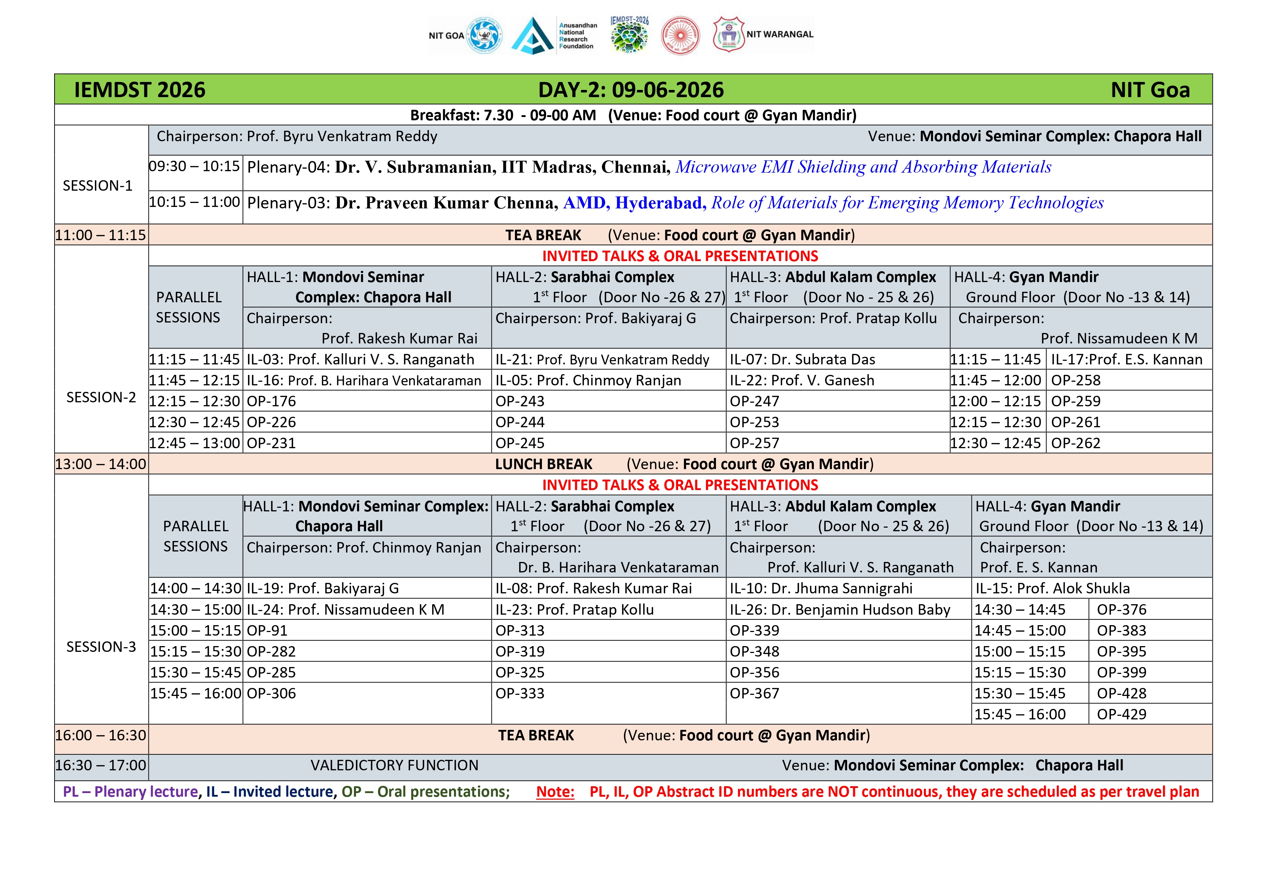Click IL-19: Prof. Bakiyaraj G

tap(323, 589)
